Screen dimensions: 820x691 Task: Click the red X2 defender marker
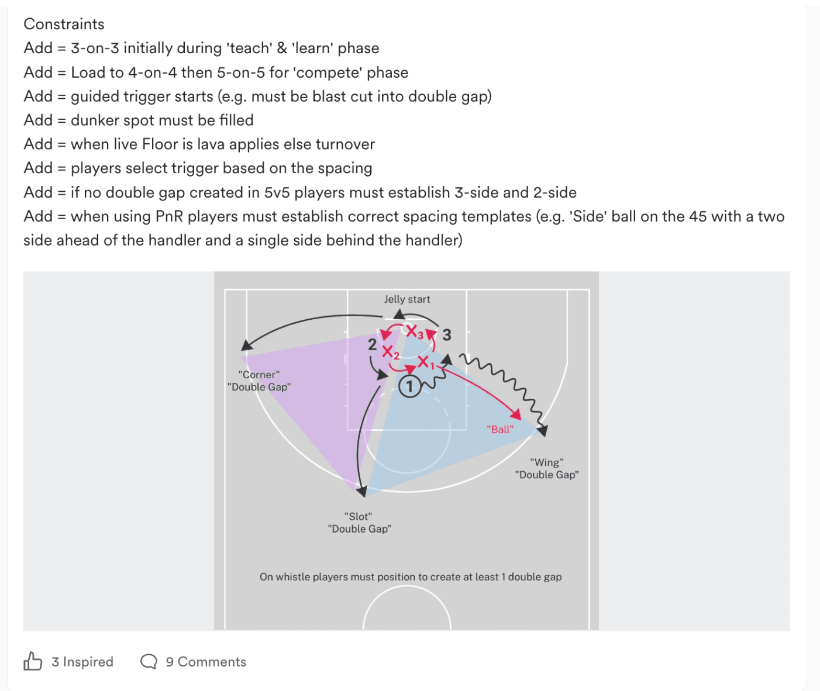[390, 352]
